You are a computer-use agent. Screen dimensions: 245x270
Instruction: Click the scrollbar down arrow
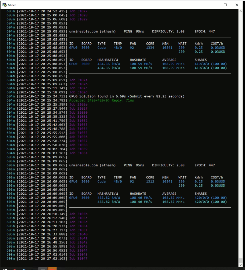(240, 265)
